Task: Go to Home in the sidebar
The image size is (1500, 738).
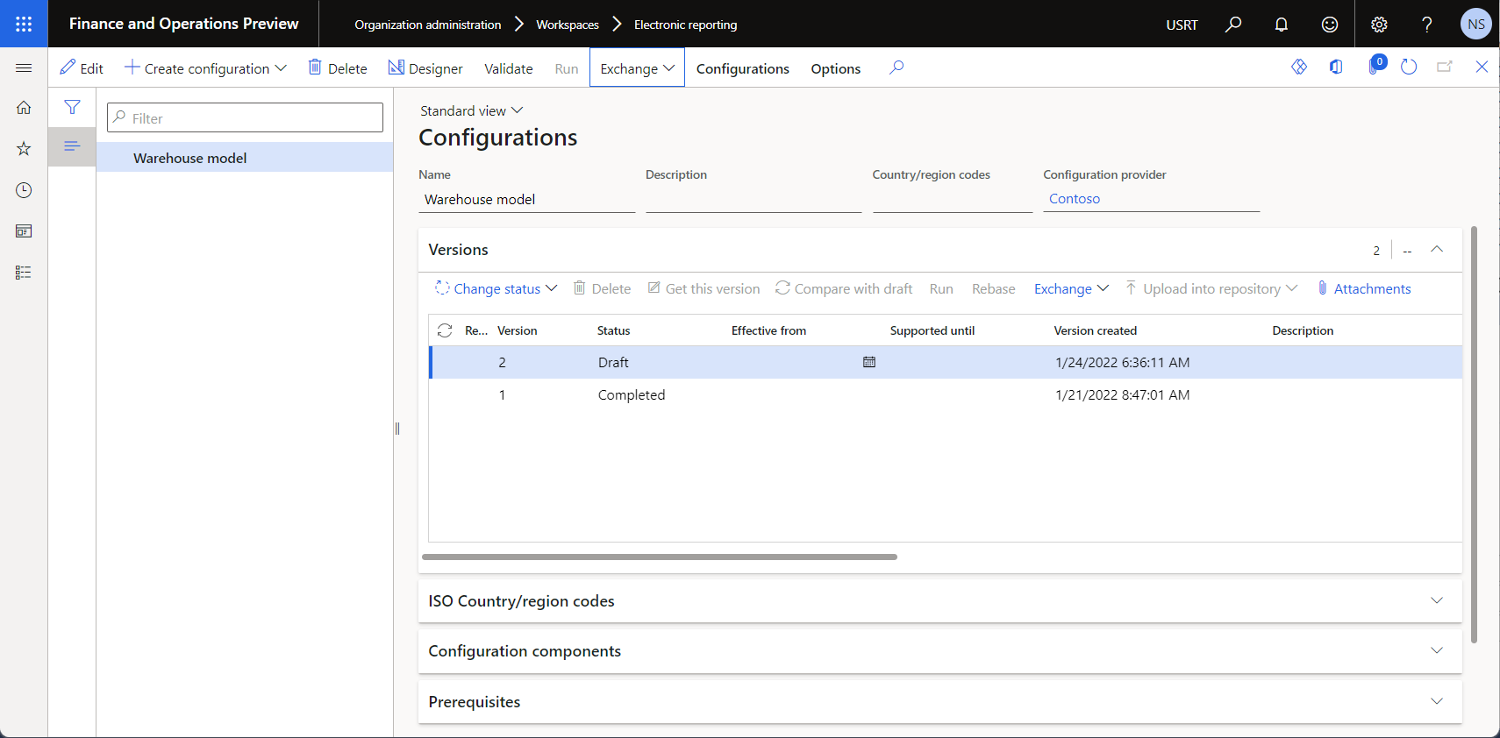Action: click(x=24, y=108)
